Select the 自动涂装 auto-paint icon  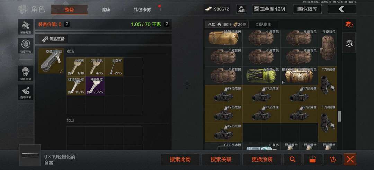[26, 92]
